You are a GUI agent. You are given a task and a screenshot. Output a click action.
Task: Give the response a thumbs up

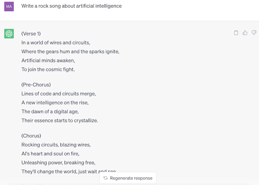click(245, 33)
